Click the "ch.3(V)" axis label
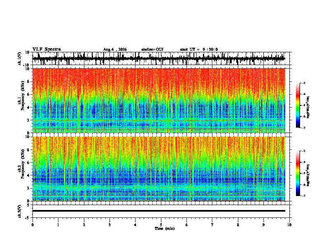This screenshot has height=252, width=326. [x=20, y=211]
